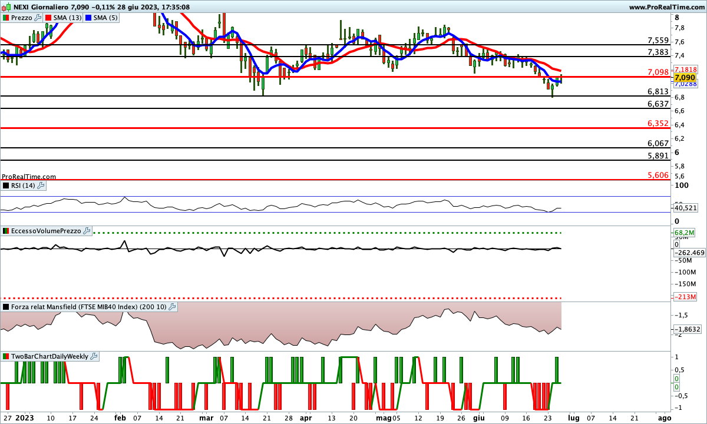Click the yellow 7,090 current price tag
707x424 pixels.
tap(685, 78)
